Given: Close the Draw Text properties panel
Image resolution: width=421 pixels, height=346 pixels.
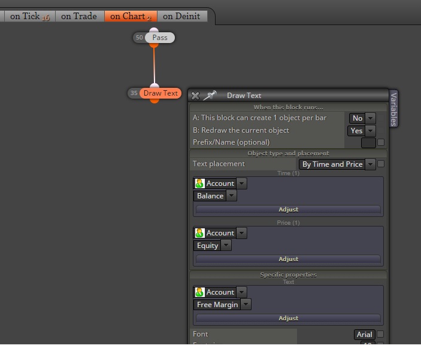Looking at the screenshot, I should (195, 96).
